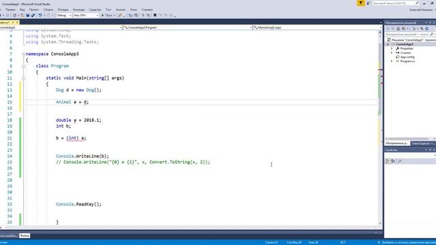Open the Справка menu
This screenshot has width=436, height=245.
point(147,10)
